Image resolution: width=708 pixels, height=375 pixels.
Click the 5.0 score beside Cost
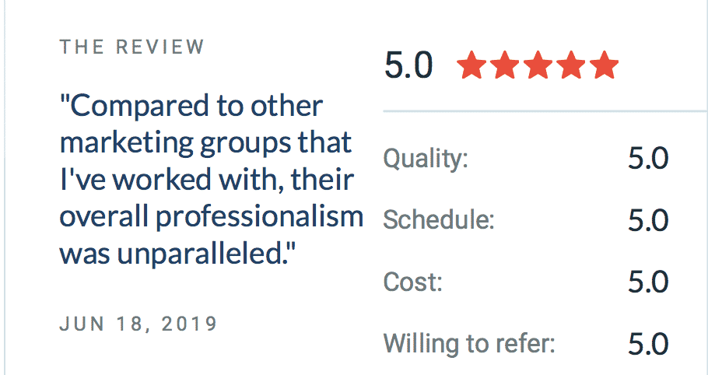(x=648, y=282)
